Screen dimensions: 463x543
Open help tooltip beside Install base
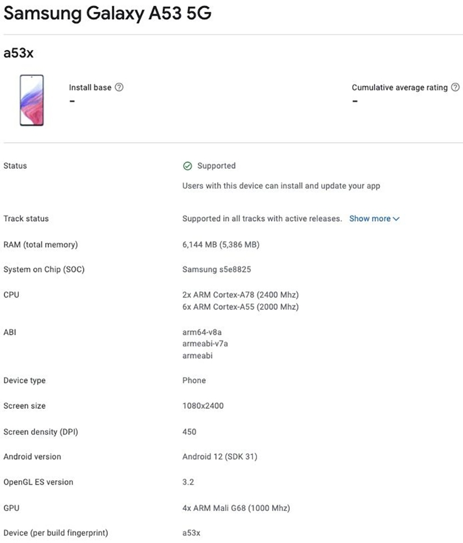(119, 88)
